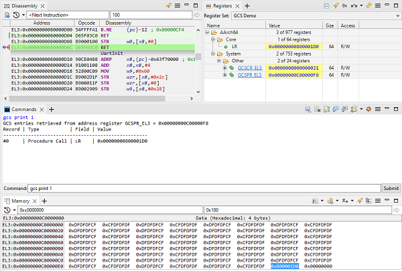Screen dimensions: 402x271
Task: Switch to the Commands tab
Action: click(25, 108)
